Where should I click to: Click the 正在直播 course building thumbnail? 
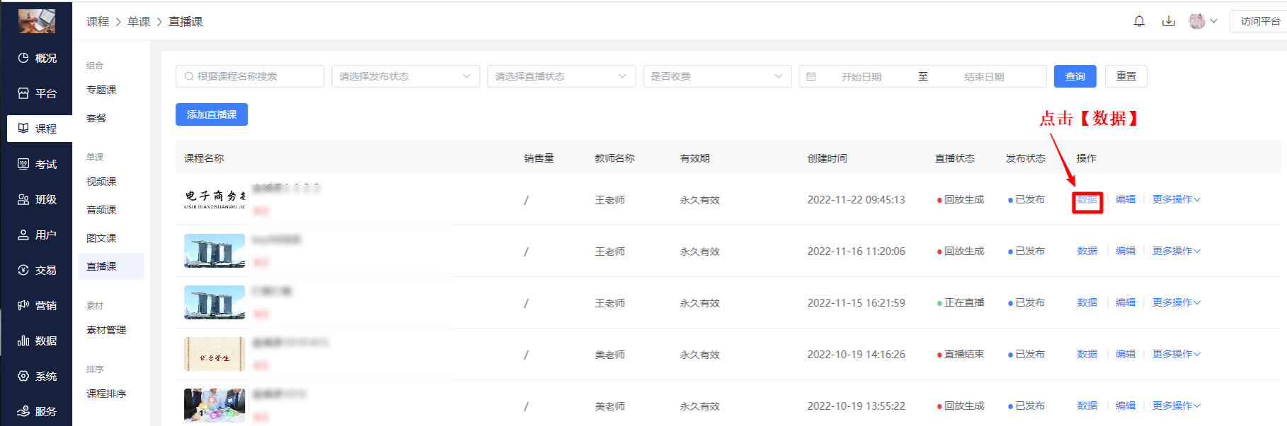(214, 302)
